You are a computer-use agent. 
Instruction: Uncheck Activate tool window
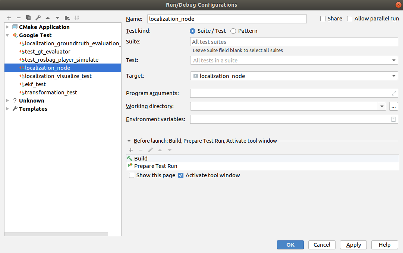(181, 175)
